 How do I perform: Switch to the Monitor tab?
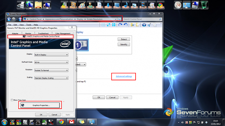[28, 33]
